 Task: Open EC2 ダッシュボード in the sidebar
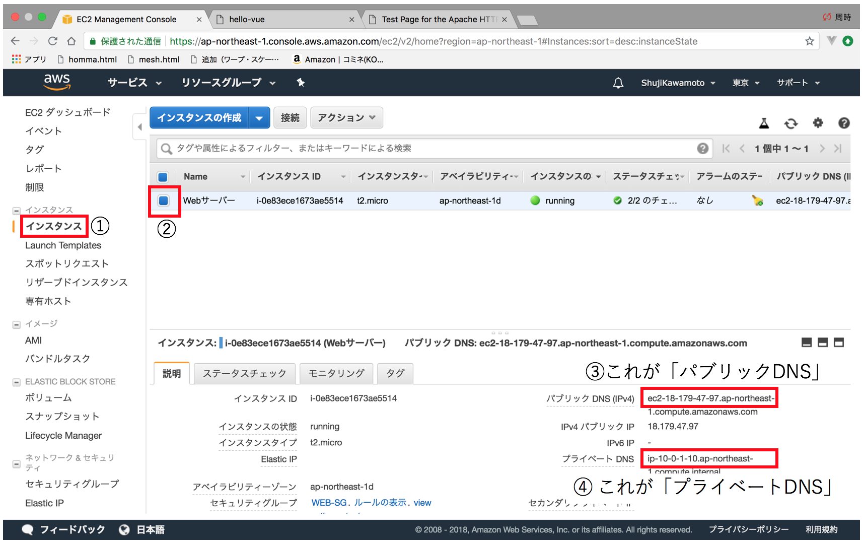pyautogui.click(x=67, y=112)
